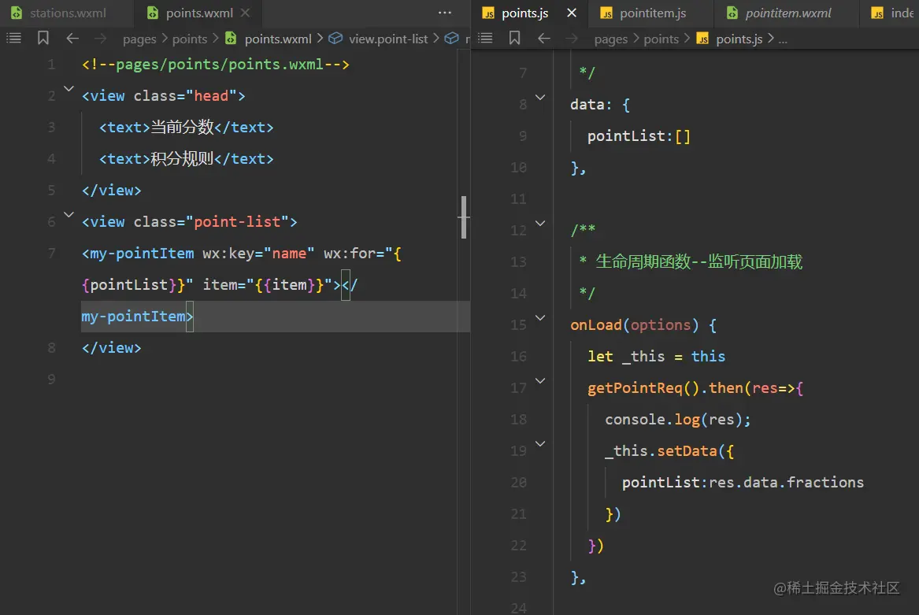This screenshot has width=919, height=615.
Task: Click view.point-list breadcrumb item
Action: 388,39
